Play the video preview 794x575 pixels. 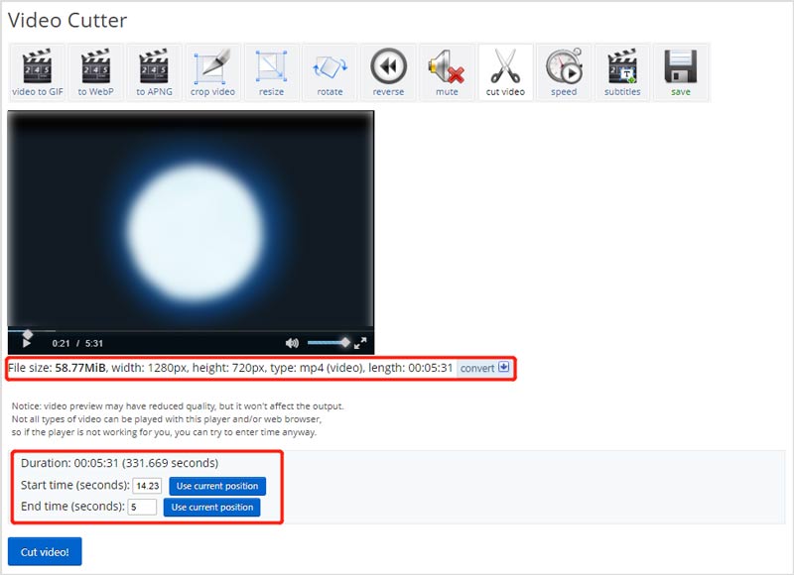pos(27,343)
